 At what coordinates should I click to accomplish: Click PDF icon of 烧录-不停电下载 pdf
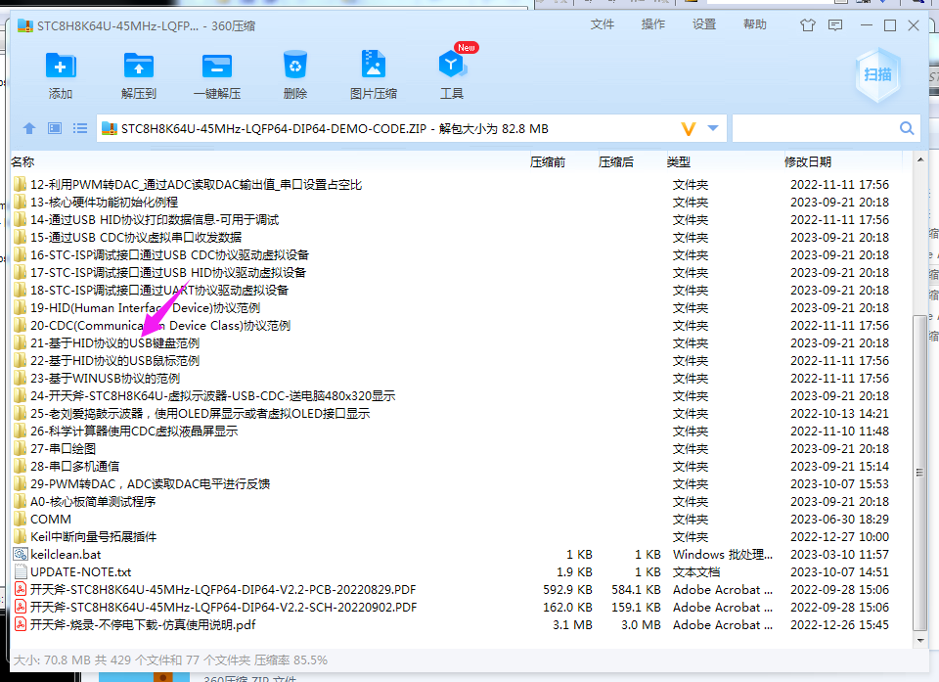pos(21,624)
